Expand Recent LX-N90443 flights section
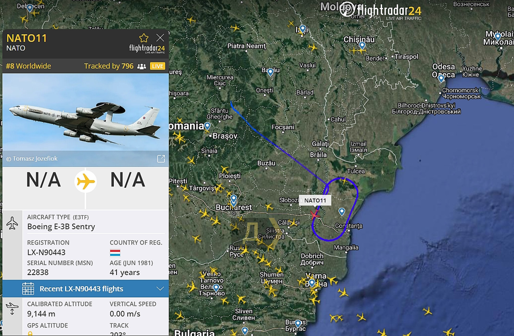Screen dimensions: 514x336 tap(86, 289)
